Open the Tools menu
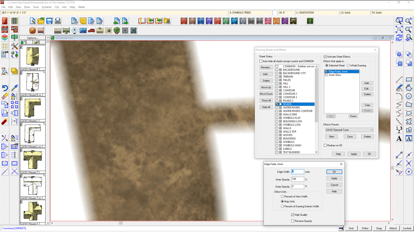The height and width of the screenshot is (232, 414). pyautogui.click(x=36, y=7)
